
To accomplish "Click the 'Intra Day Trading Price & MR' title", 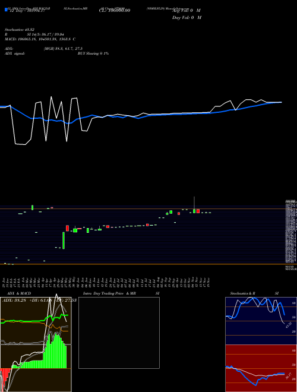I will coord(109,293).
